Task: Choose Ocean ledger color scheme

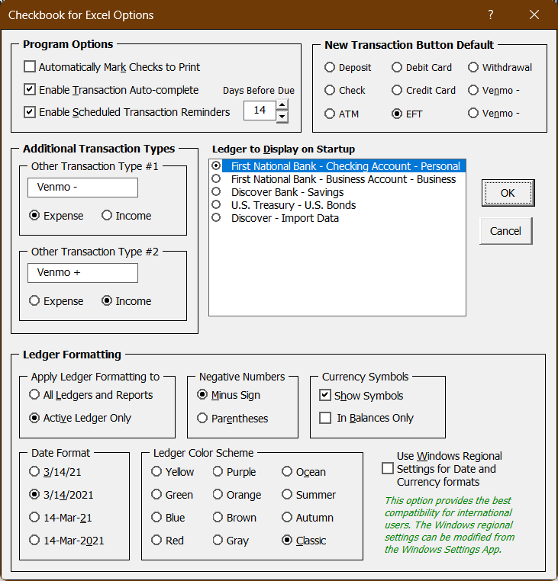Action: click(287, 471)
